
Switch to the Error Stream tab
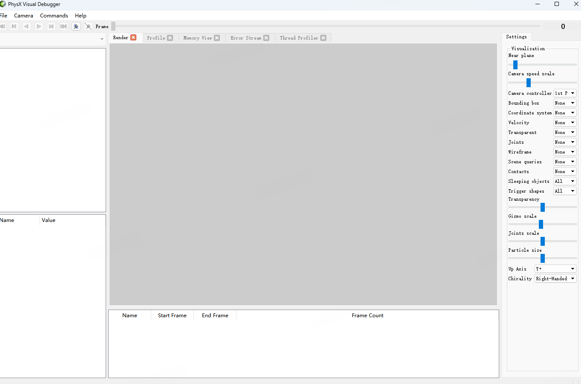click(x=246, y=38)
